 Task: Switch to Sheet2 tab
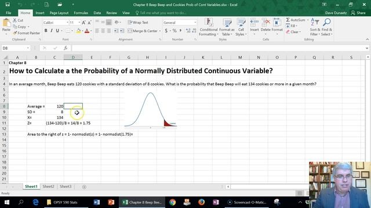(48, 186)
